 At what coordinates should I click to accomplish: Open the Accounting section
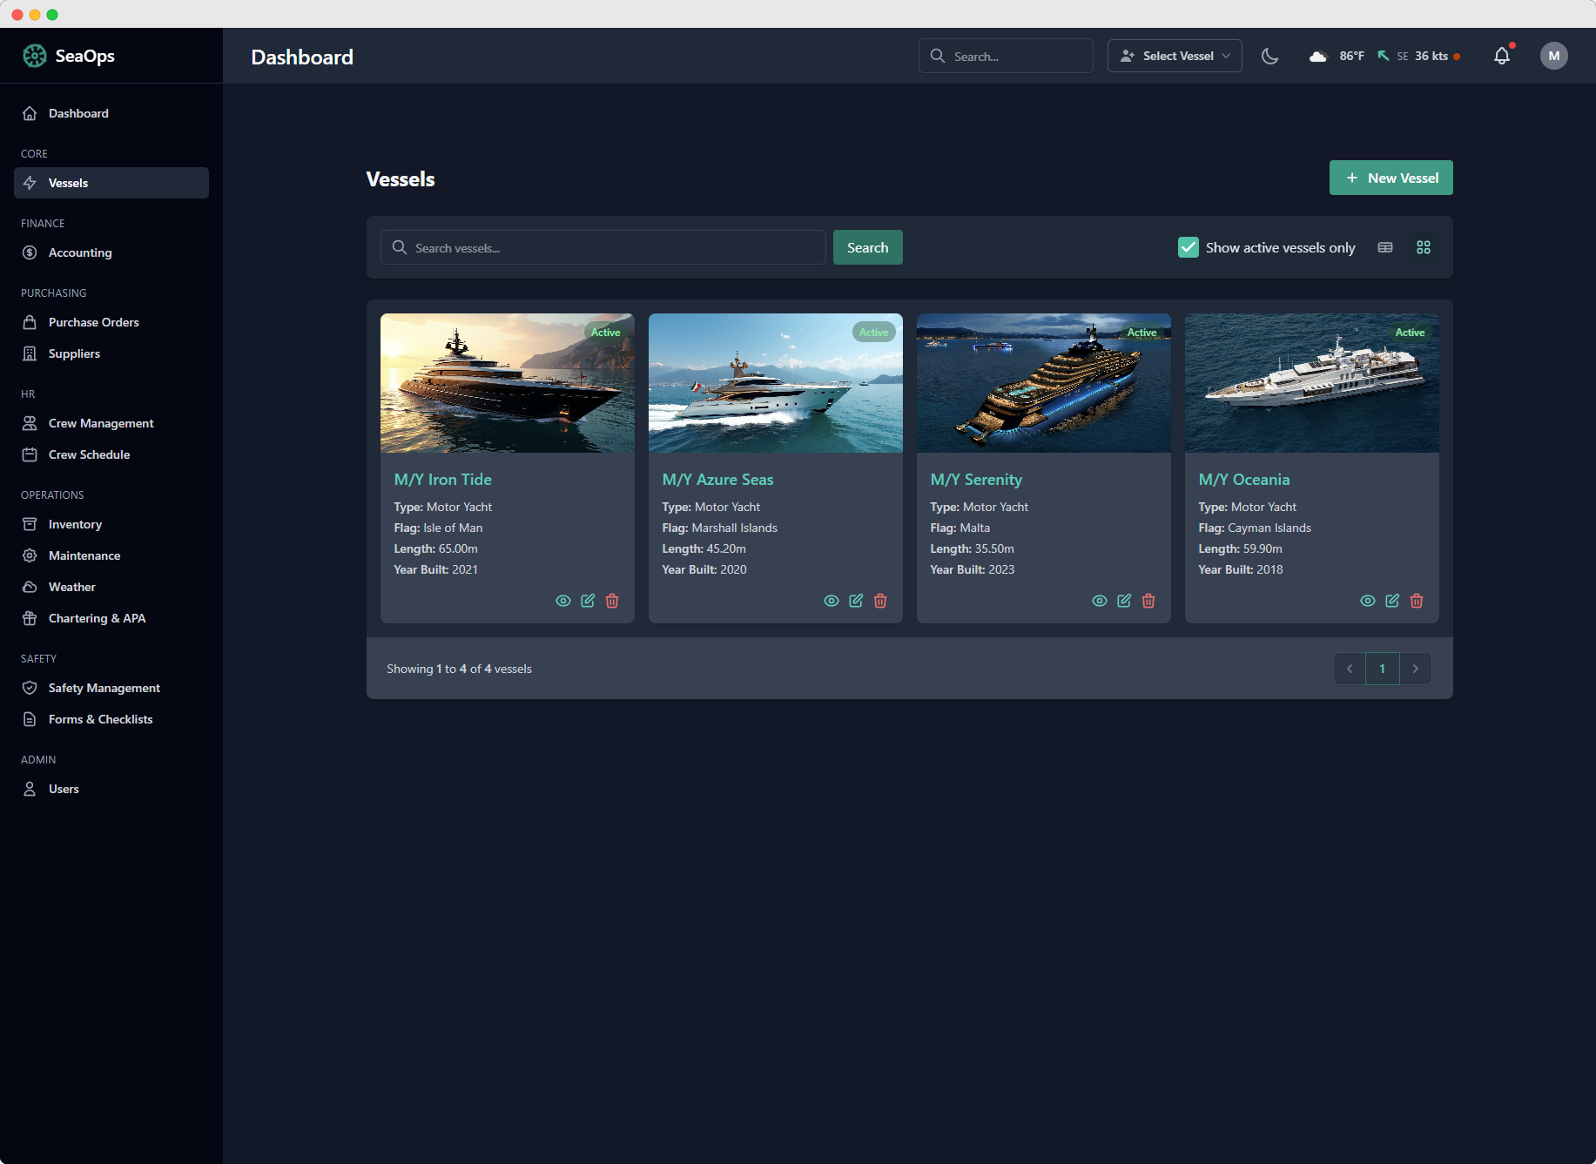pyautogui.click(x=80, y=252)
